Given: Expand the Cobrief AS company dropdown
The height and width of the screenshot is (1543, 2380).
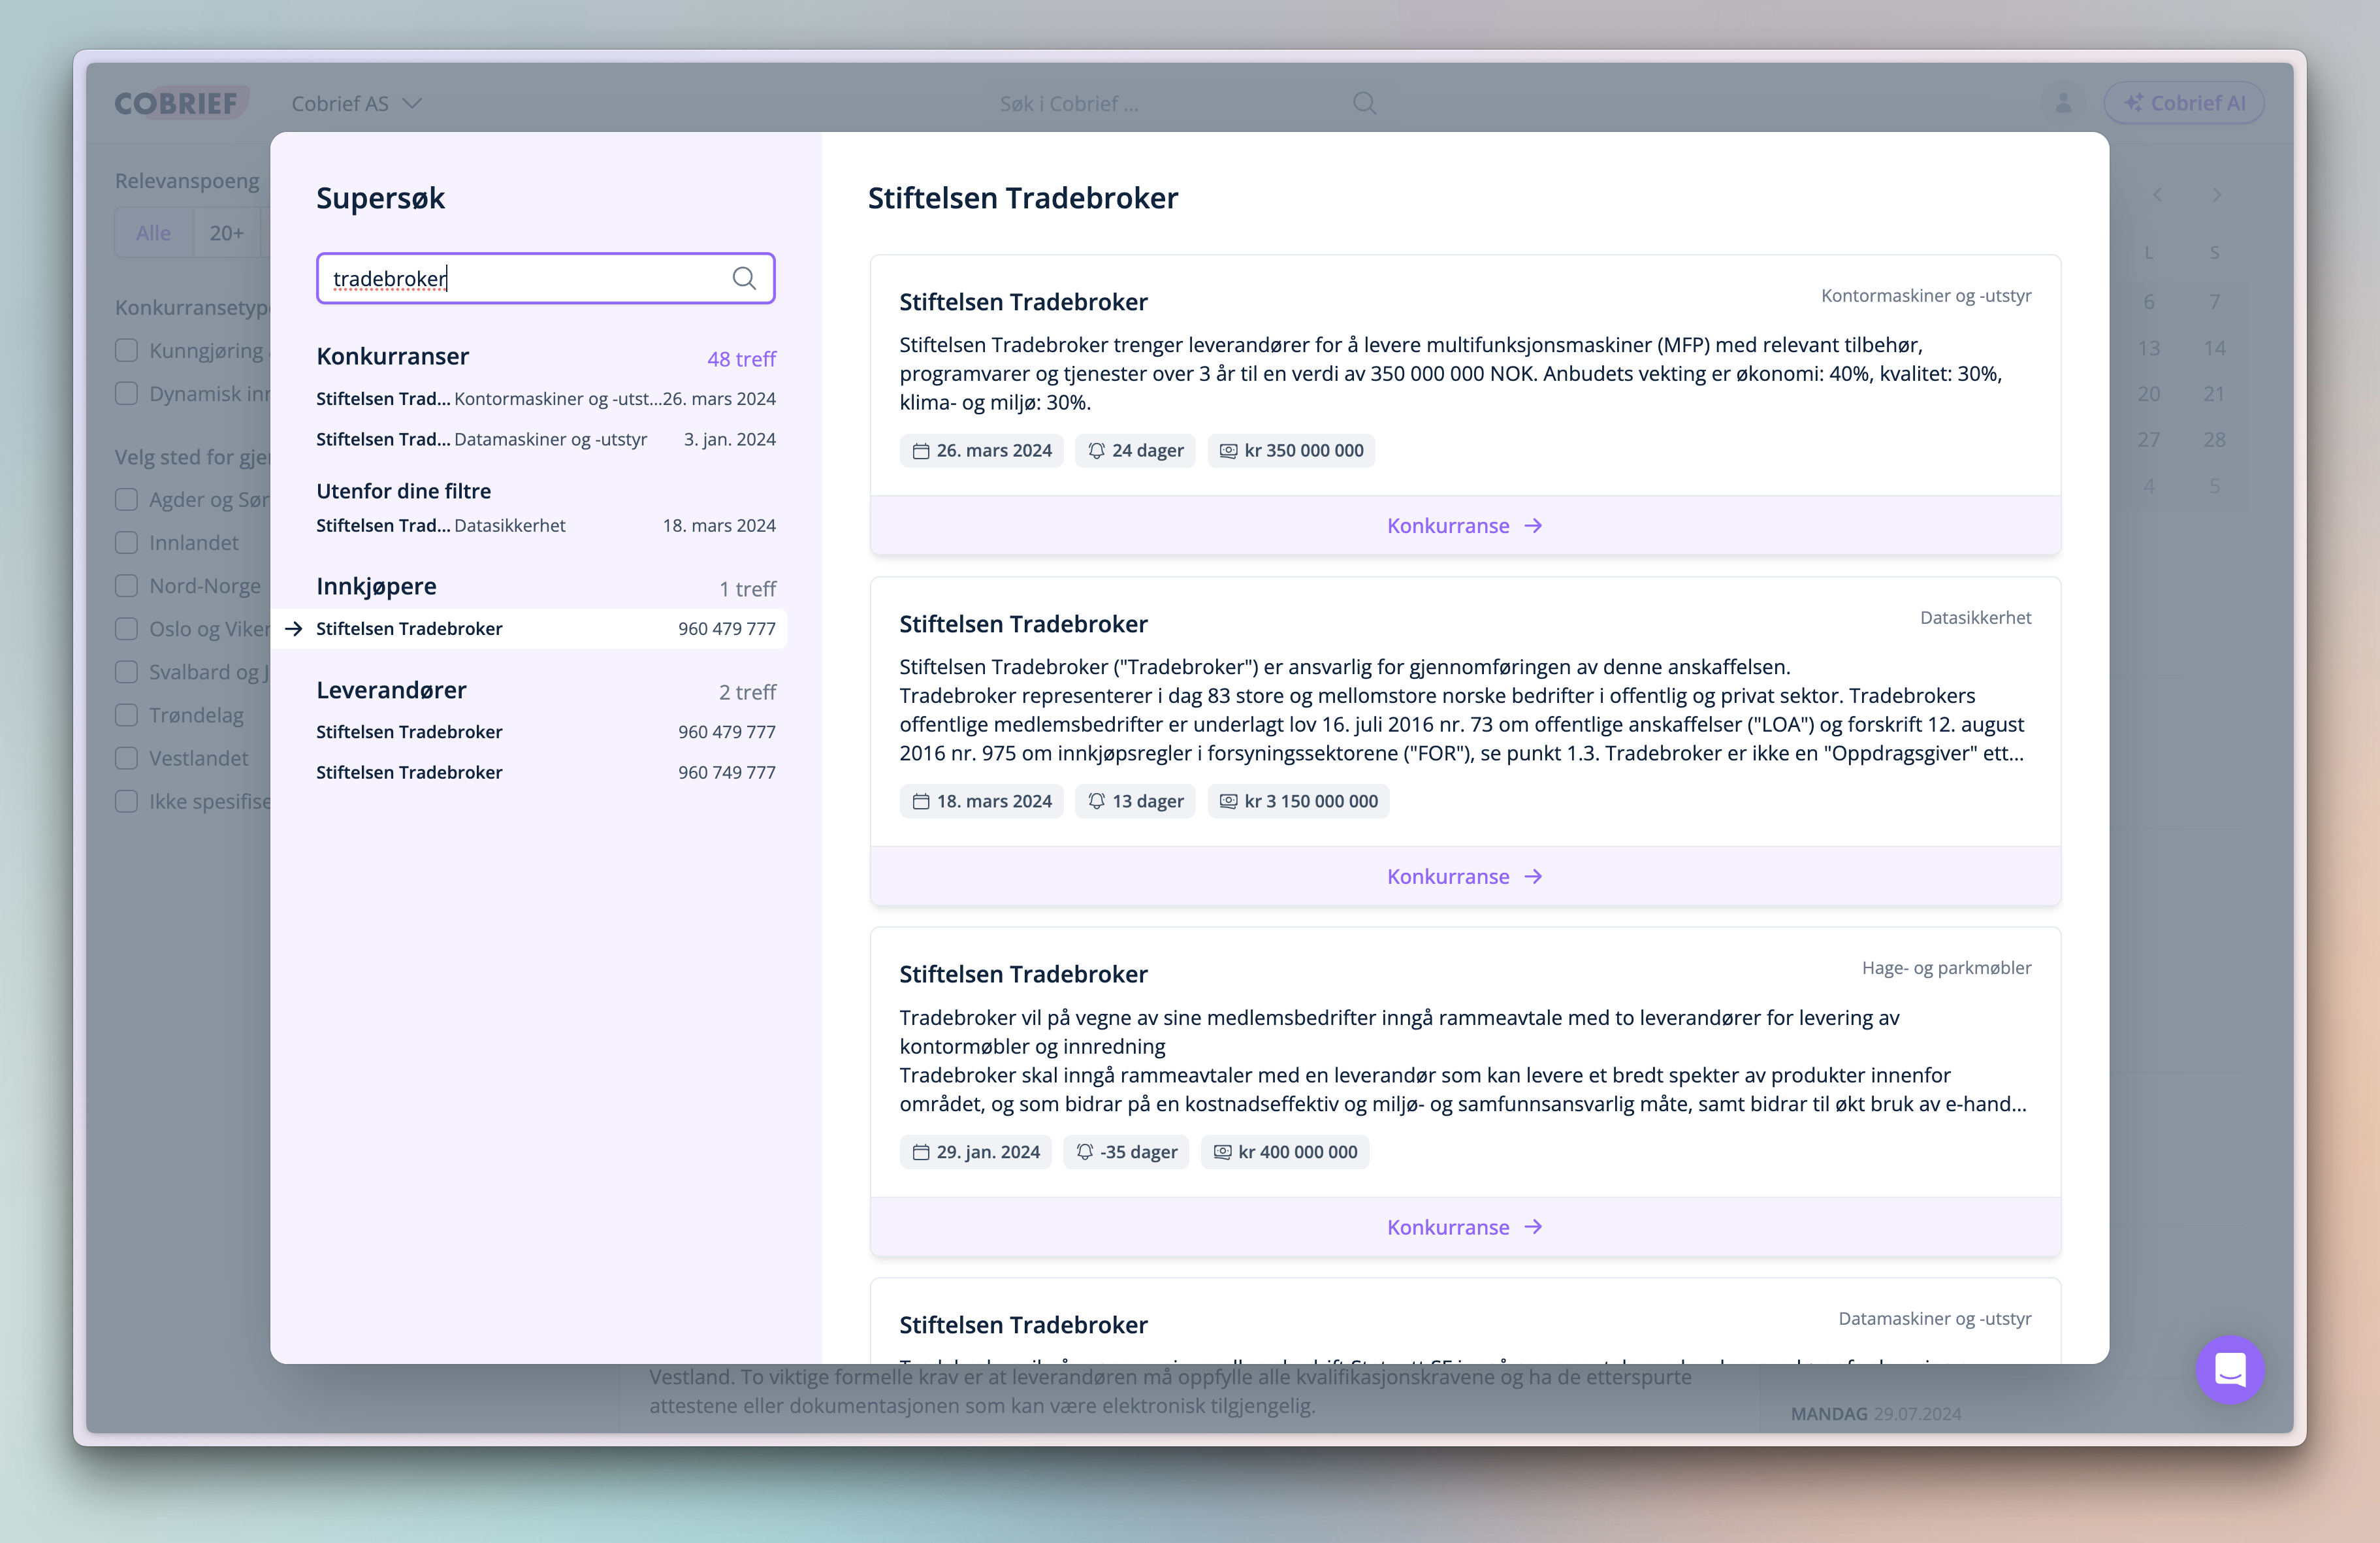Looking at the screenshot, I should [356, 103].
